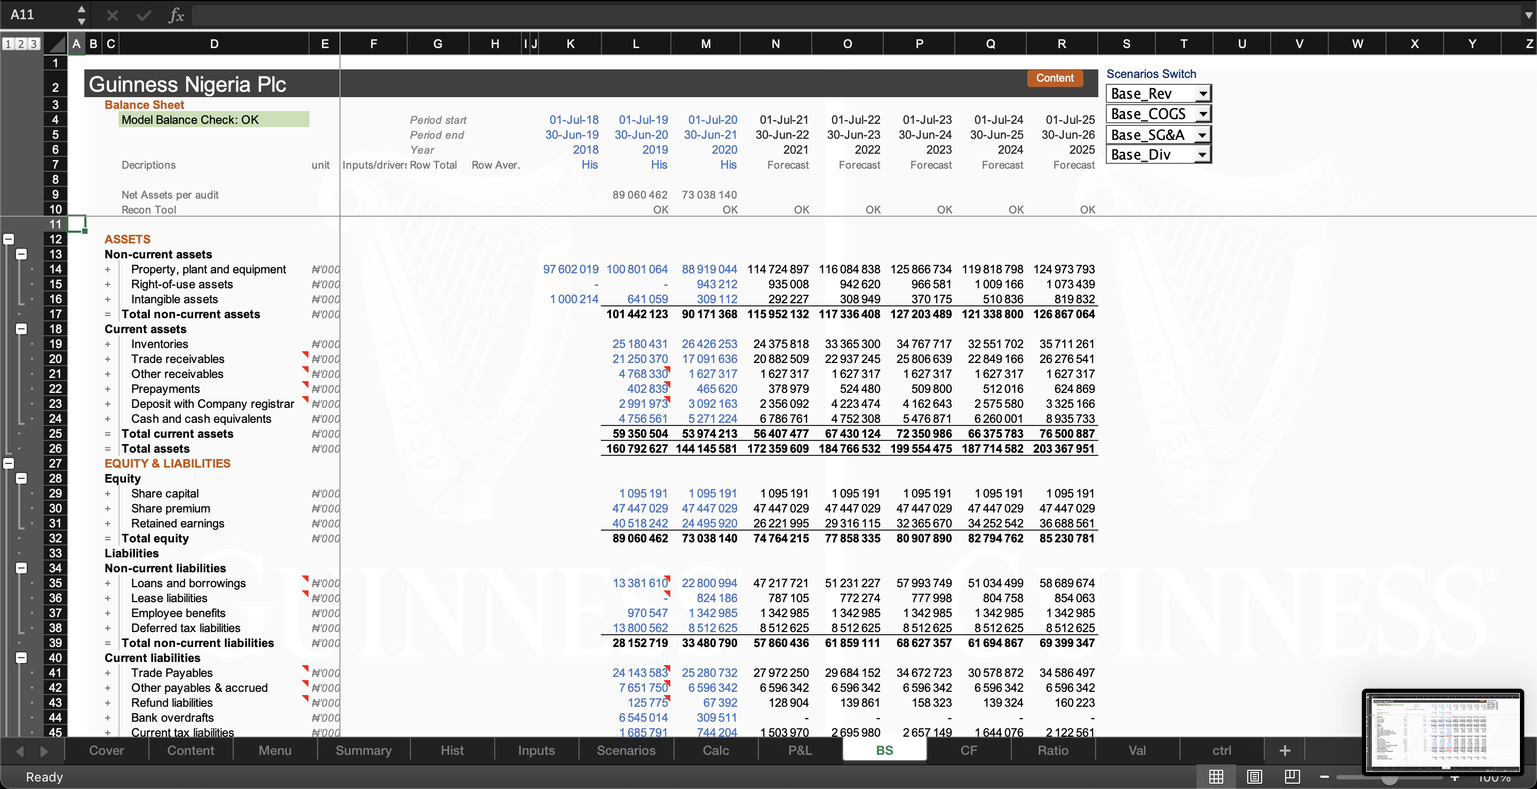Select column L header
This screenshot has width=1537, height=789.
tap(636, 44)
